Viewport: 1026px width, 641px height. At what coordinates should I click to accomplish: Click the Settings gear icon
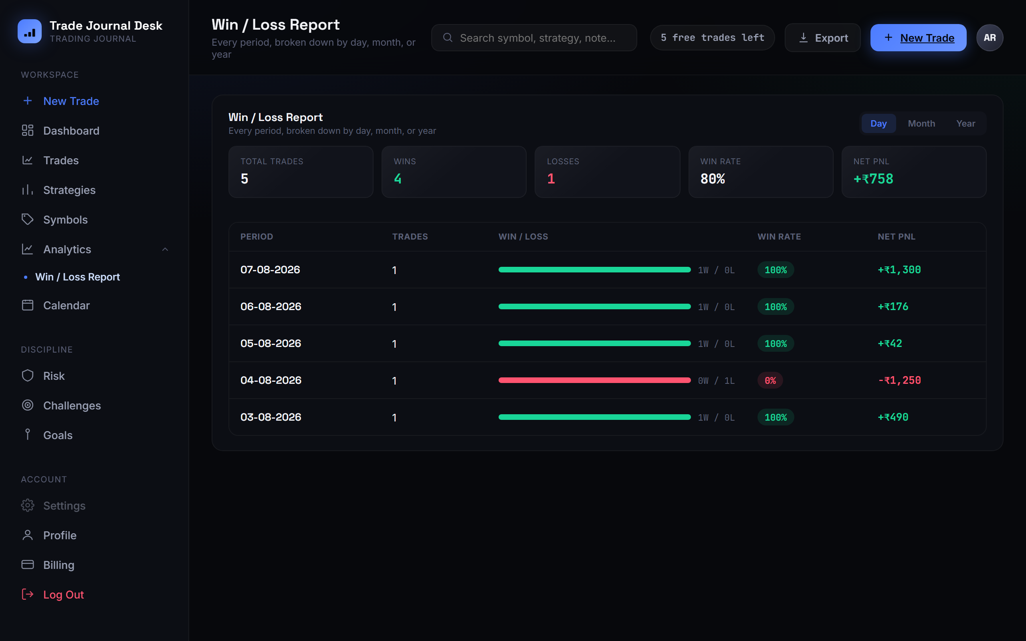tap(28, 505)
